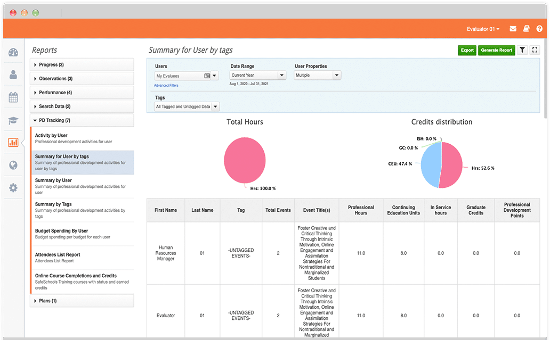Click the Export button
The width and height of the screenshot is (550, 347).
coord(467,50)
